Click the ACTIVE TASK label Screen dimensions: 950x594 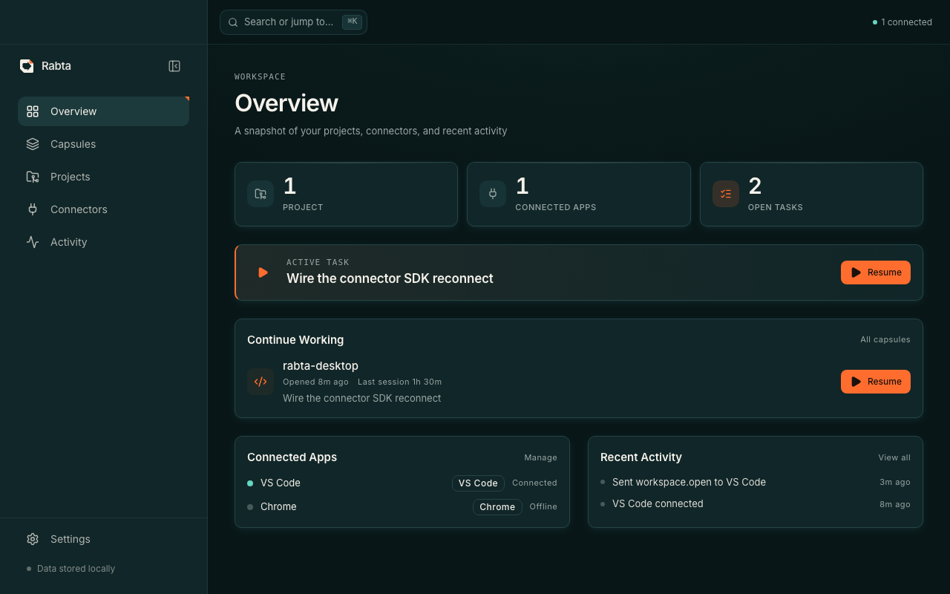click(x=318, y=262)
